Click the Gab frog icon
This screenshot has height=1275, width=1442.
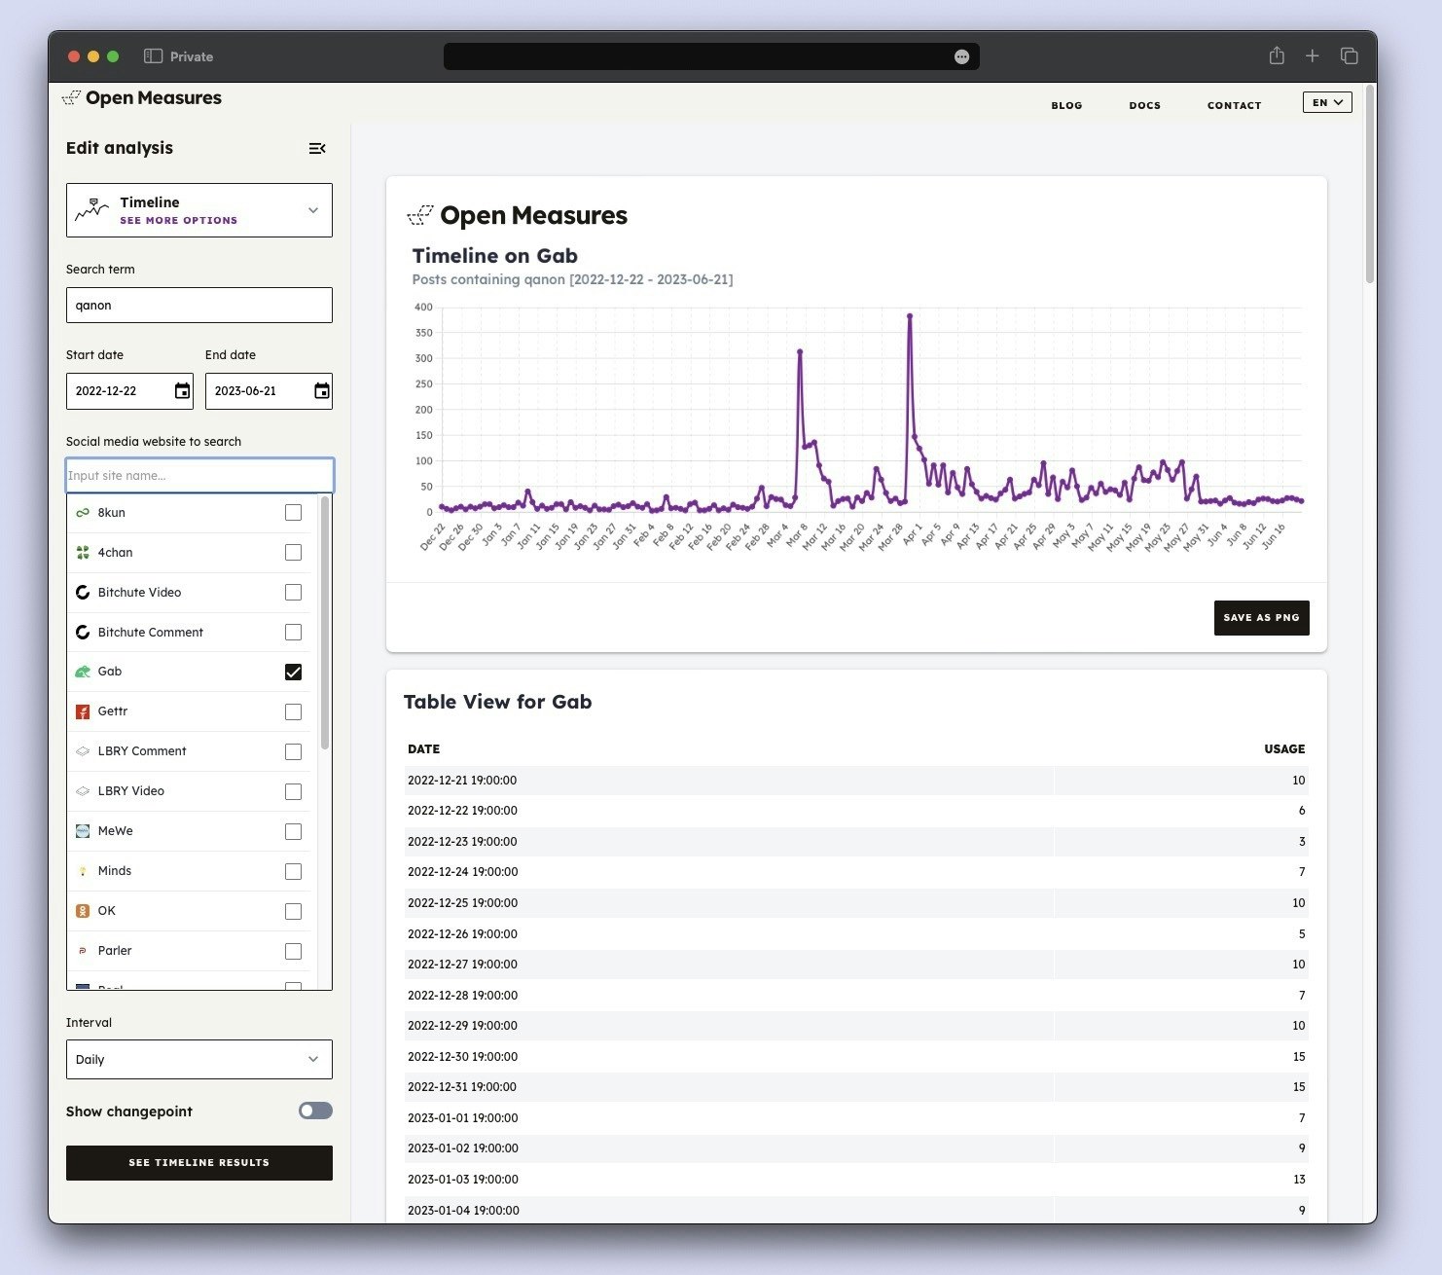coord(83,672)
